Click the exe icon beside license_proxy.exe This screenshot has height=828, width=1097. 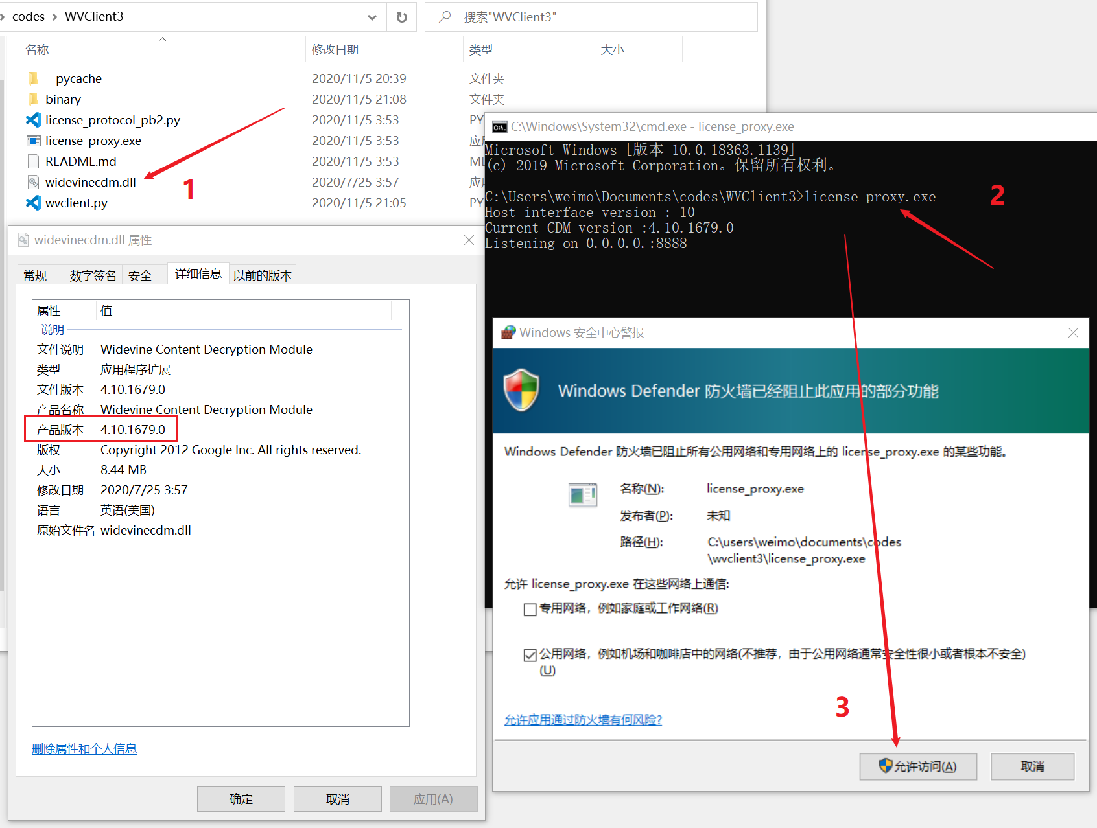(33, 141)
